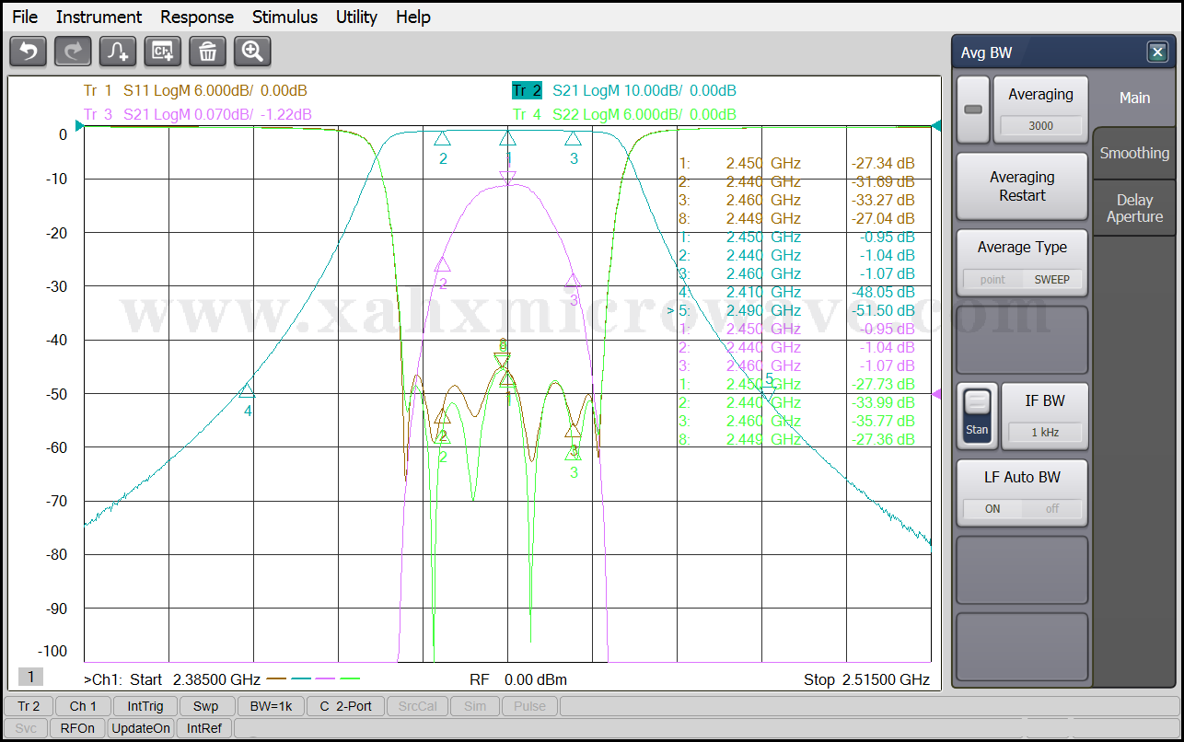The width and height of the screenshot is (1184, 742).
Task: Select the Tr 2 S21 trace label
Action: tap(527, 90)
